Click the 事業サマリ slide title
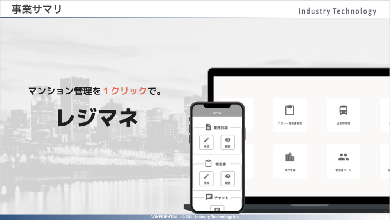Viewport: 390px width, 220px height. [37, 9]
